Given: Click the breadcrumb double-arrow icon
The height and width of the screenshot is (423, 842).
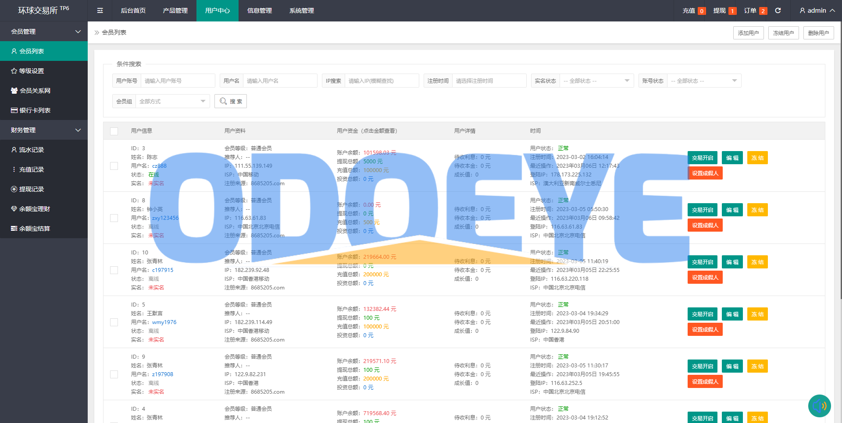Looking at the screenshot, I should point(97,32).
